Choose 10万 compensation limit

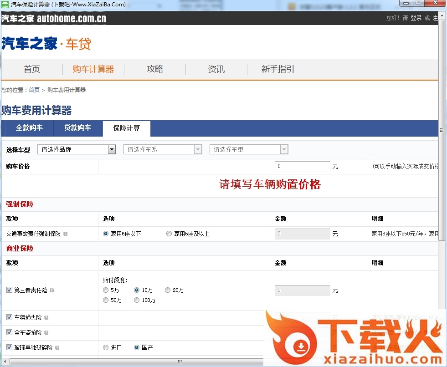tap(137, 290)
